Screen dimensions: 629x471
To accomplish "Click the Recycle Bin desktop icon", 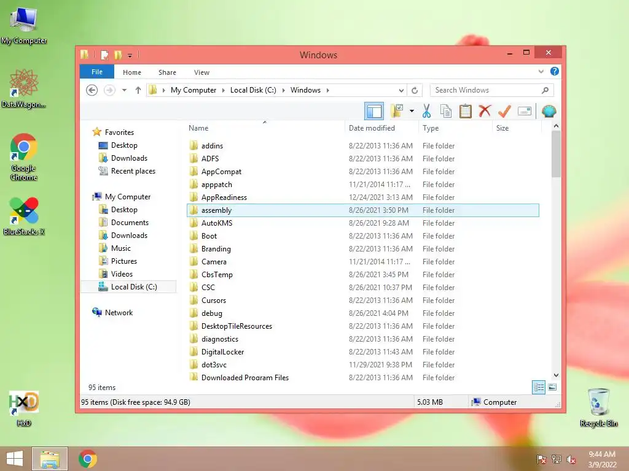I will coord(598,407).
